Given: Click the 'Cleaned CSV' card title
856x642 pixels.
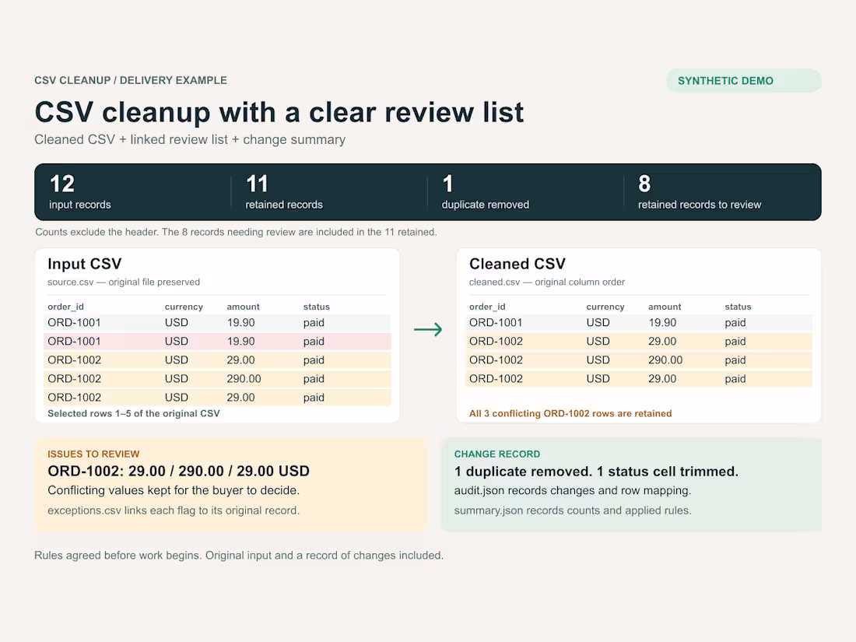Looking at the screenshot, I should click(x=517, y=264).
